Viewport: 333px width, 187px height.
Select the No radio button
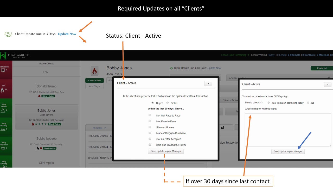pos(308,103)
